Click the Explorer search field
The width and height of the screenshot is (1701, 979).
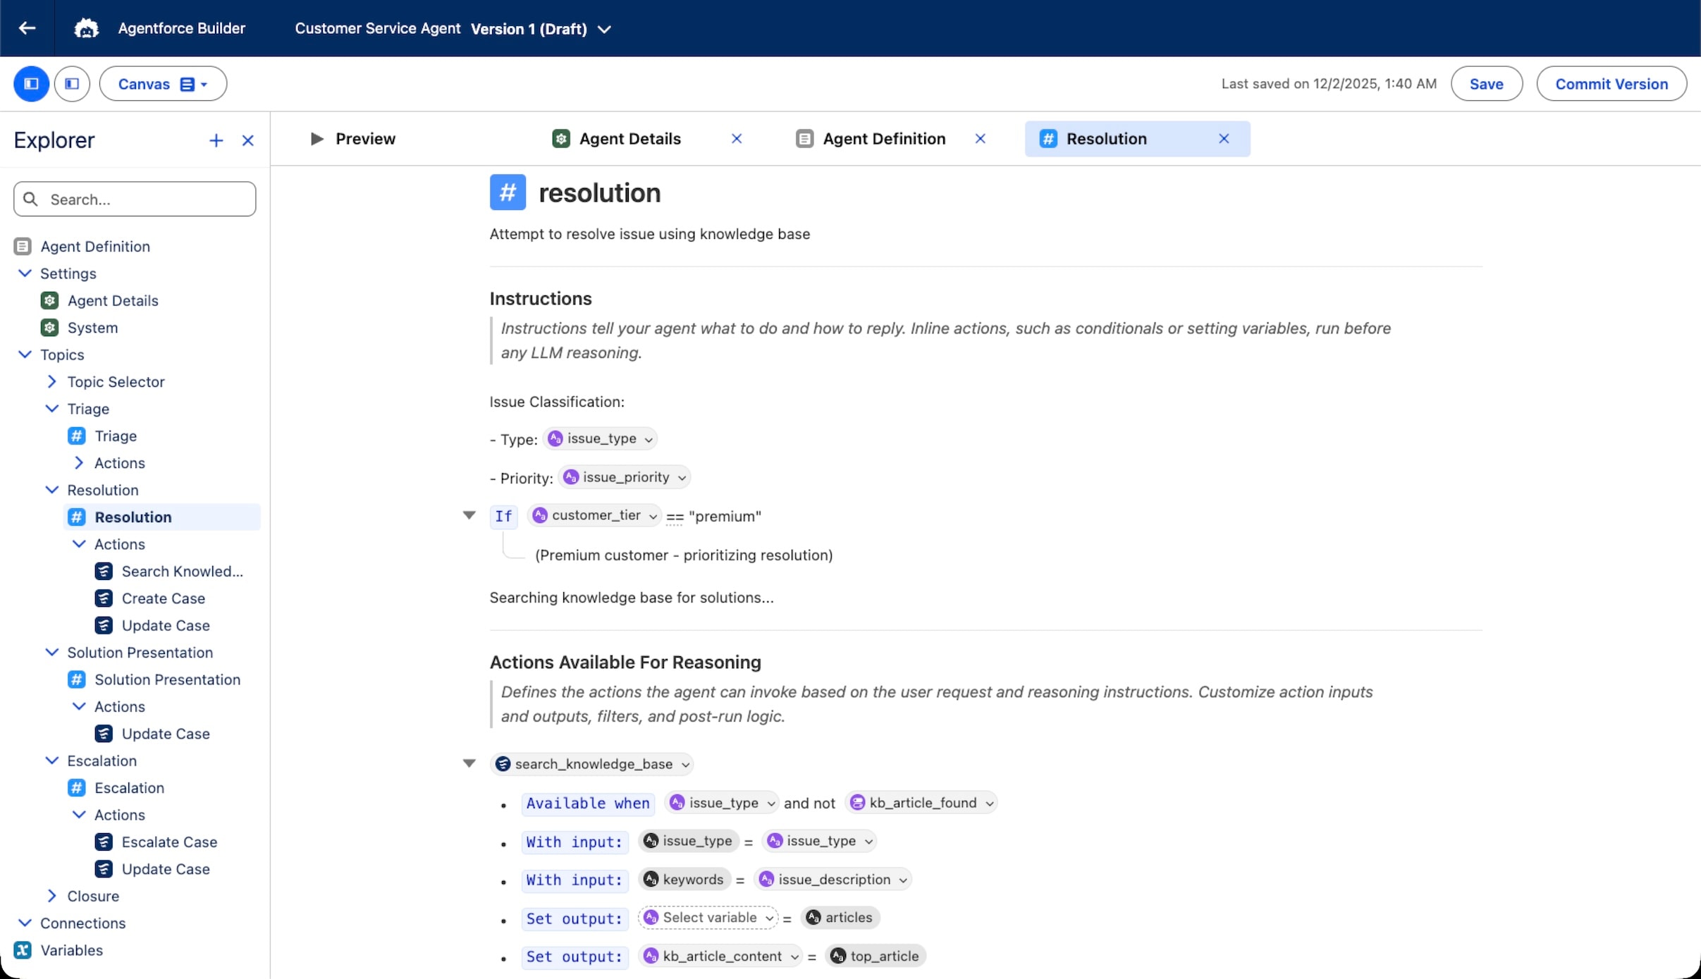coord(134,199)
